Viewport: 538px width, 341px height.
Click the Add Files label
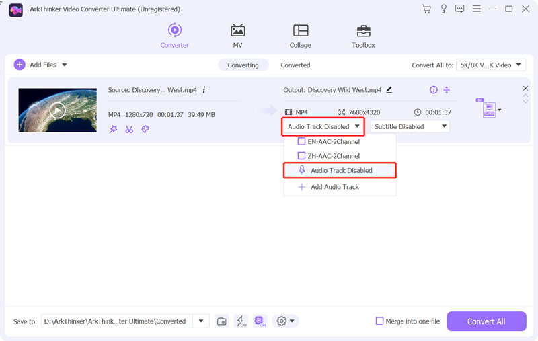coord(43,65)
